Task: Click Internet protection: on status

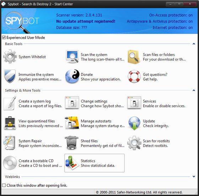Action: coord(173,27)
